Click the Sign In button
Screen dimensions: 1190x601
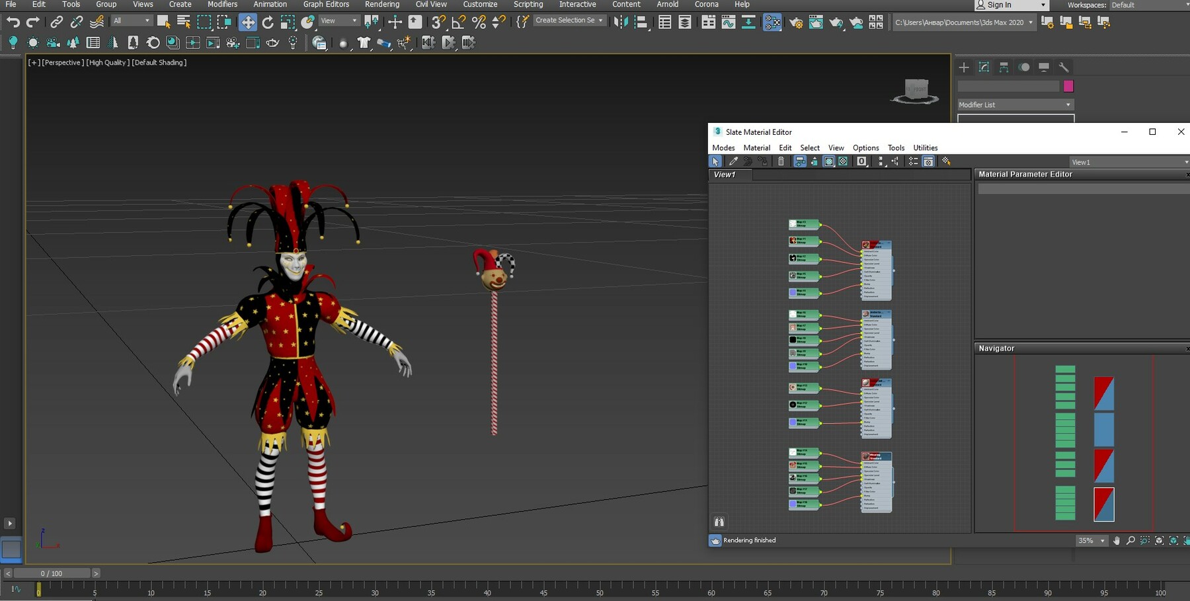999,5
